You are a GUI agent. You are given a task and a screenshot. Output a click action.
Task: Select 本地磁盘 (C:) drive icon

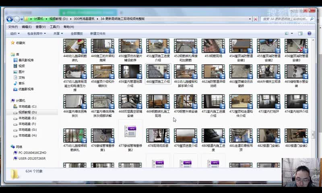pos(15,107)
